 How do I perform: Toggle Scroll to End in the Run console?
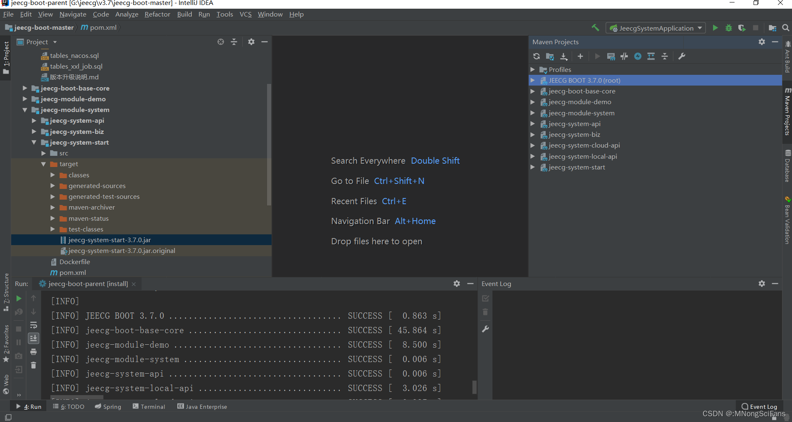click(33, 339)
